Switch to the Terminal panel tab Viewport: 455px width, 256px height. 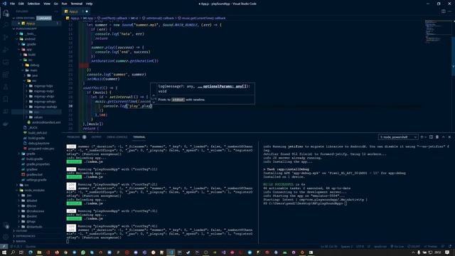pyautogui.click(x=139, y=137)
